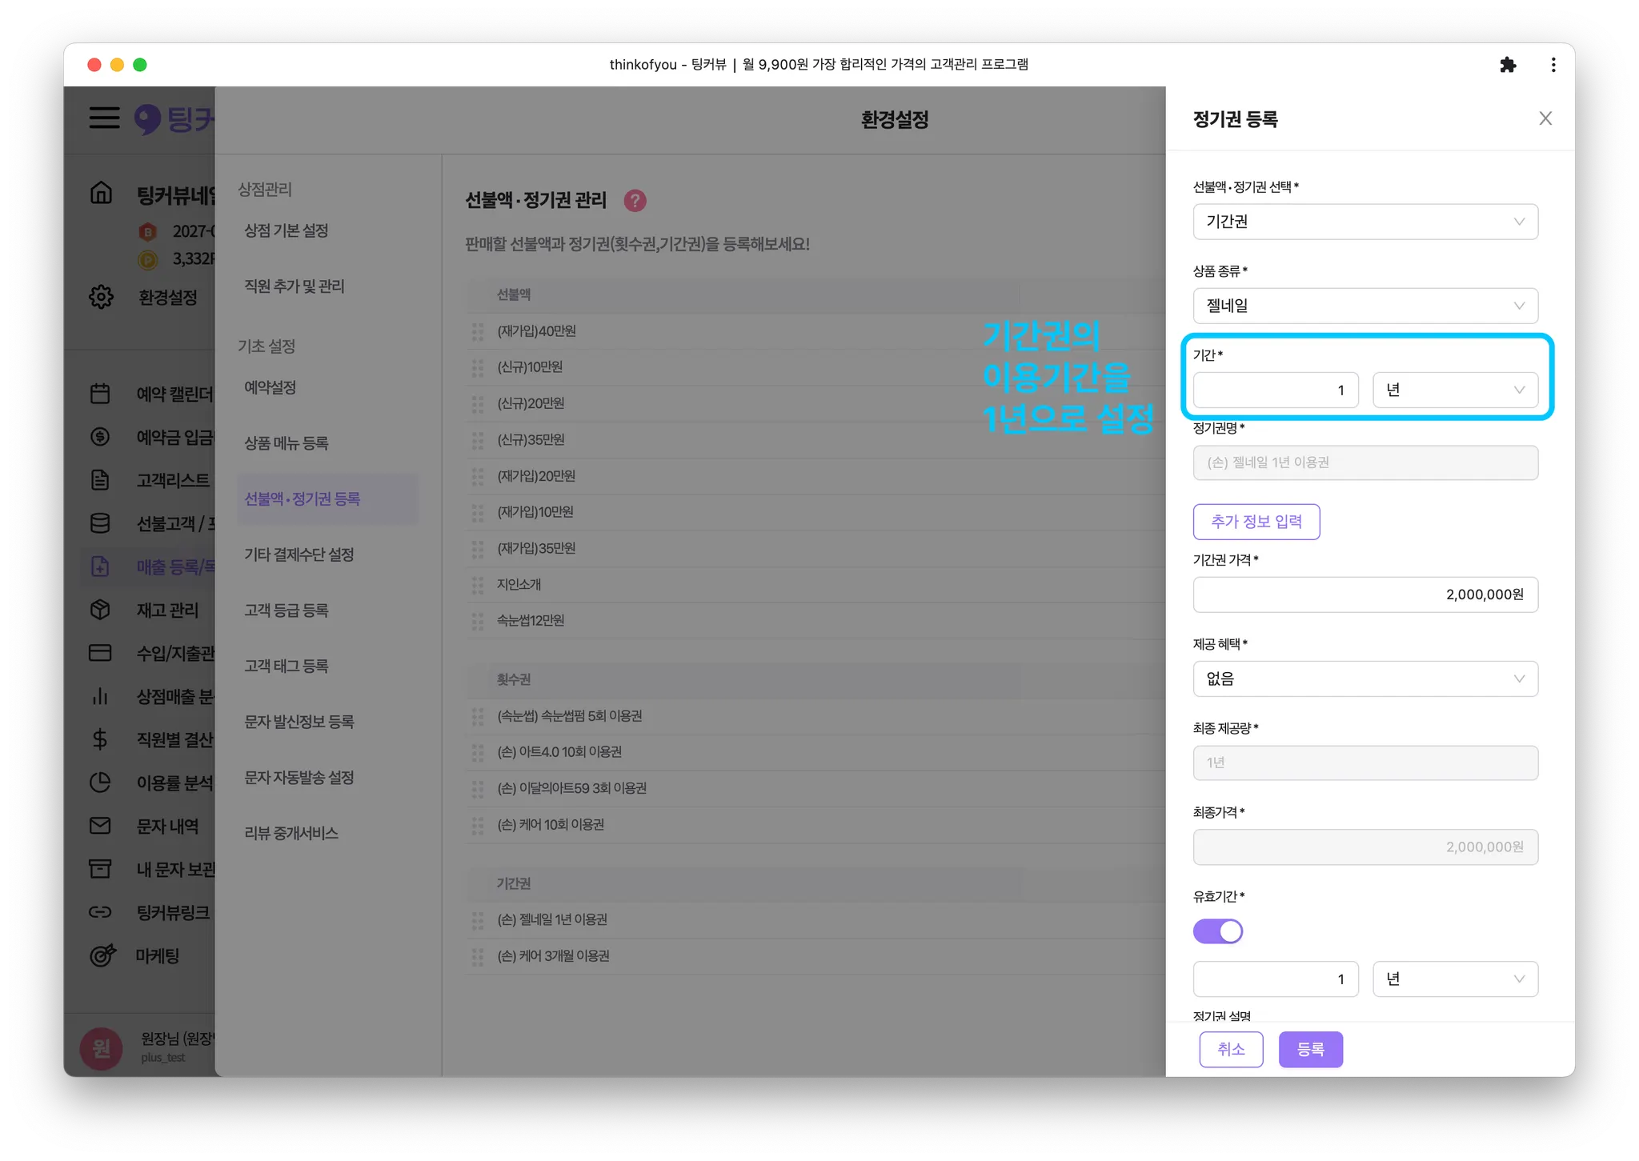Click the 재고 관리 box icon
Image resolution: width=1639 pixels, height=1161 pixels.
[x=100, y=610]
